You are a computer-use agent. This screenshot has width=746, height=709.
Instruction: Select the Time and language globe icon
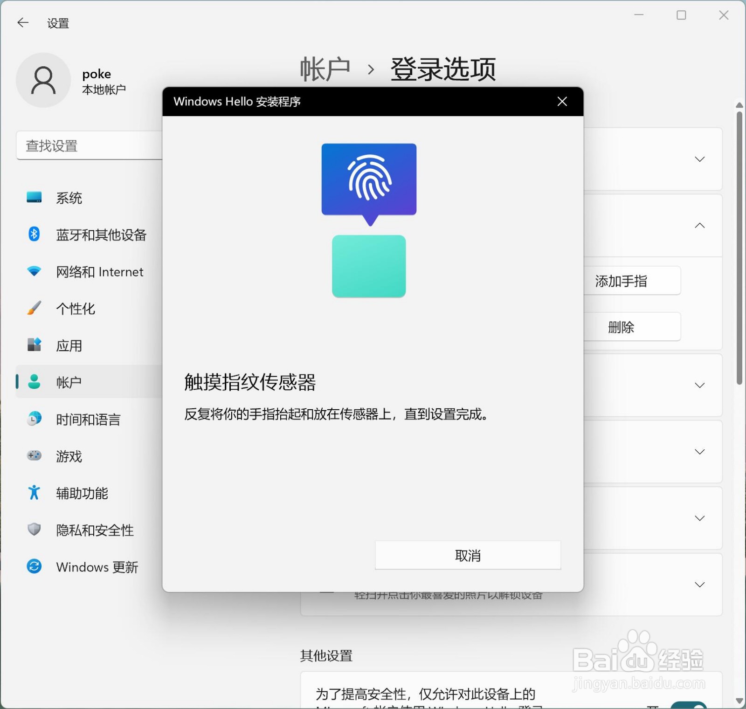34,419
